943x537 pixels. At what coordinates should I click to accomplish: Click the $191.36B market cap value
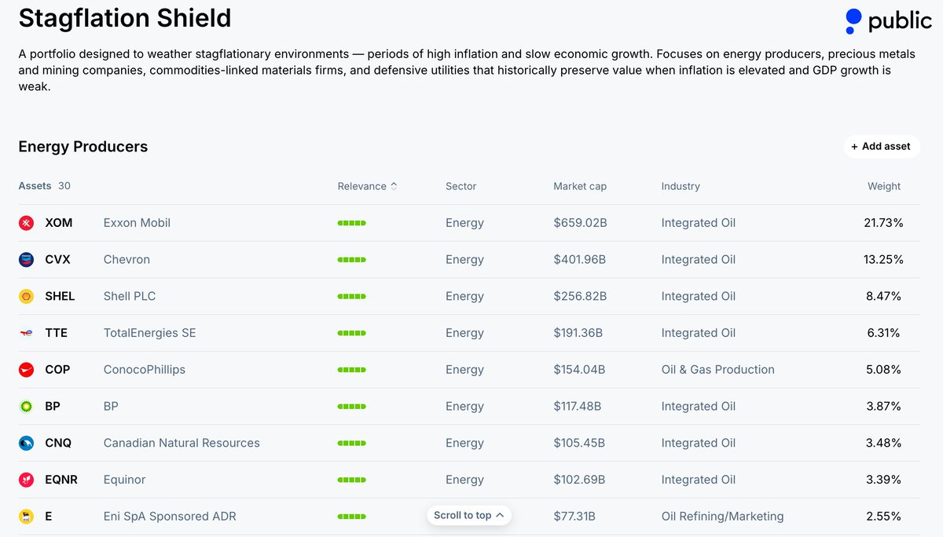(x=578, y=333)
